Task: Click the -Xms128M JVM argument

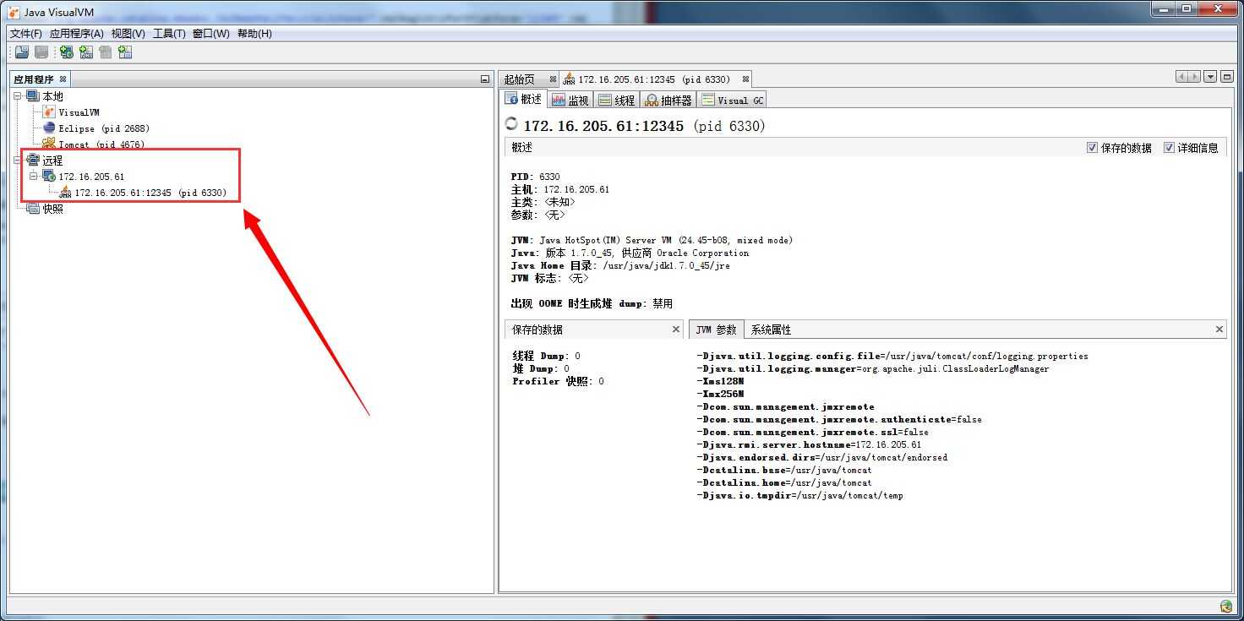Action: tap(720, 381)
